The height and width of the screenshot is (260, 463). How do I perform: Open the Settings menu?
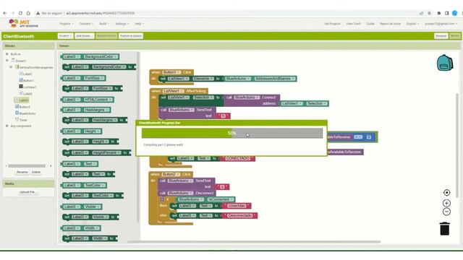122,24
